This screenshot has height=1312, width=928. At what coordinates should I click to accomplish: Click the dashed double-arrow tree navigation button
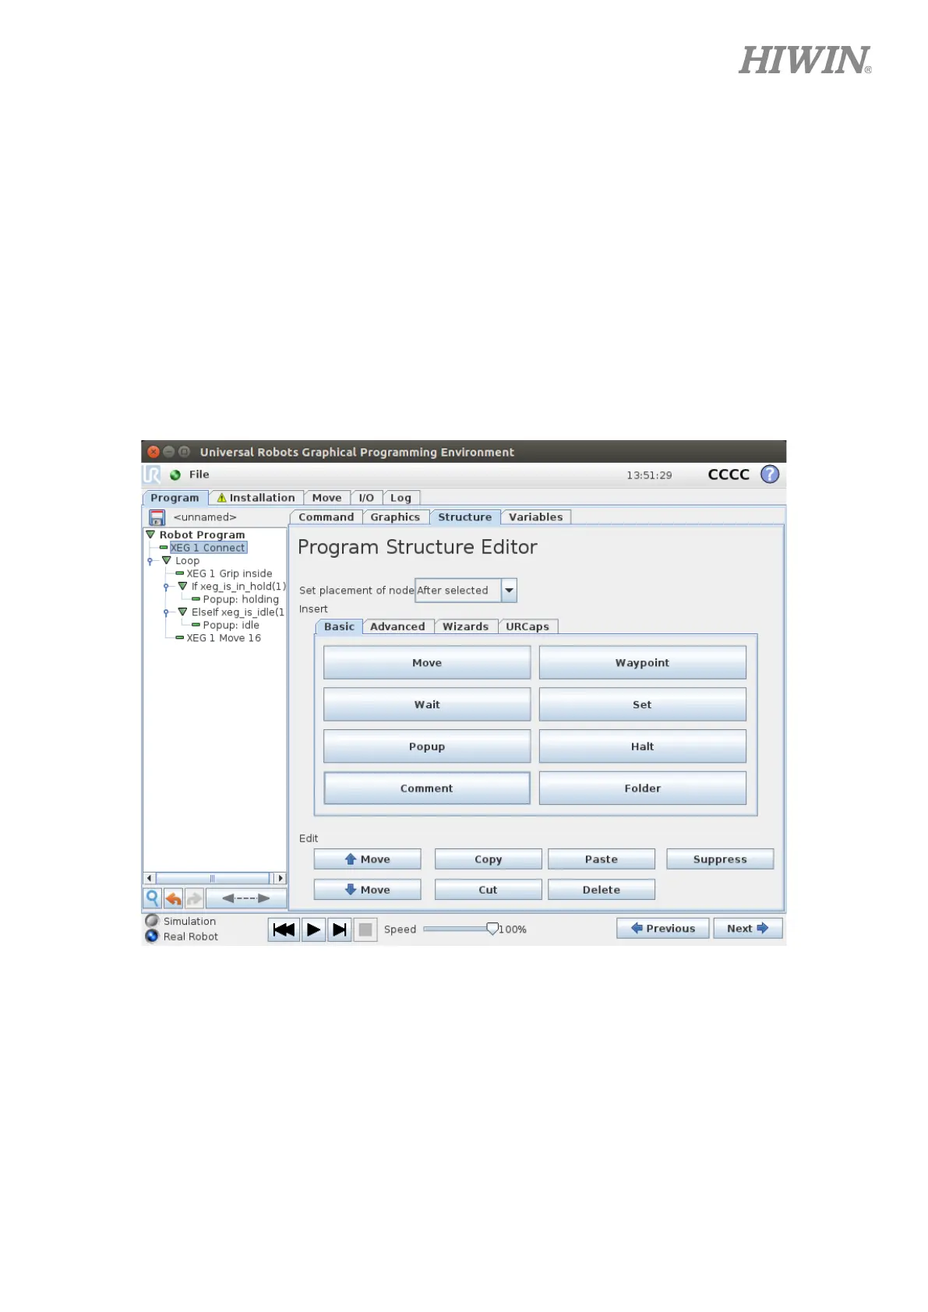point(246,898)
